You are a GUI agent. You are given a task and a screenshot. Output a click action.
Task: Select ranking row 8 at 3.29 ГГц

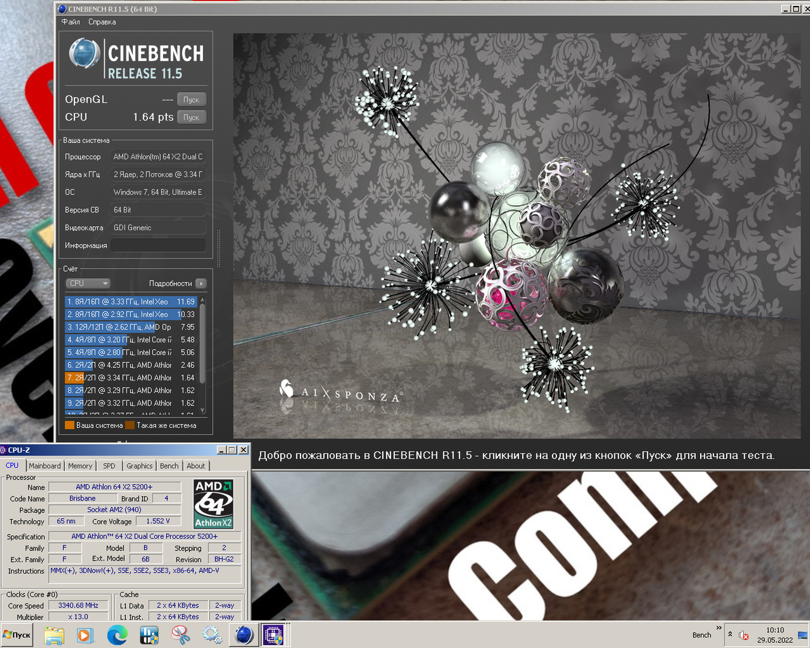pos(131,390)
